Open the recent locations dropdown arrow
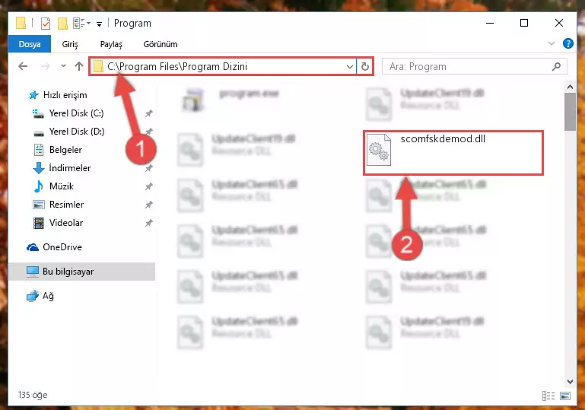This screenshot has width=585, height=410. pos(63,66)
